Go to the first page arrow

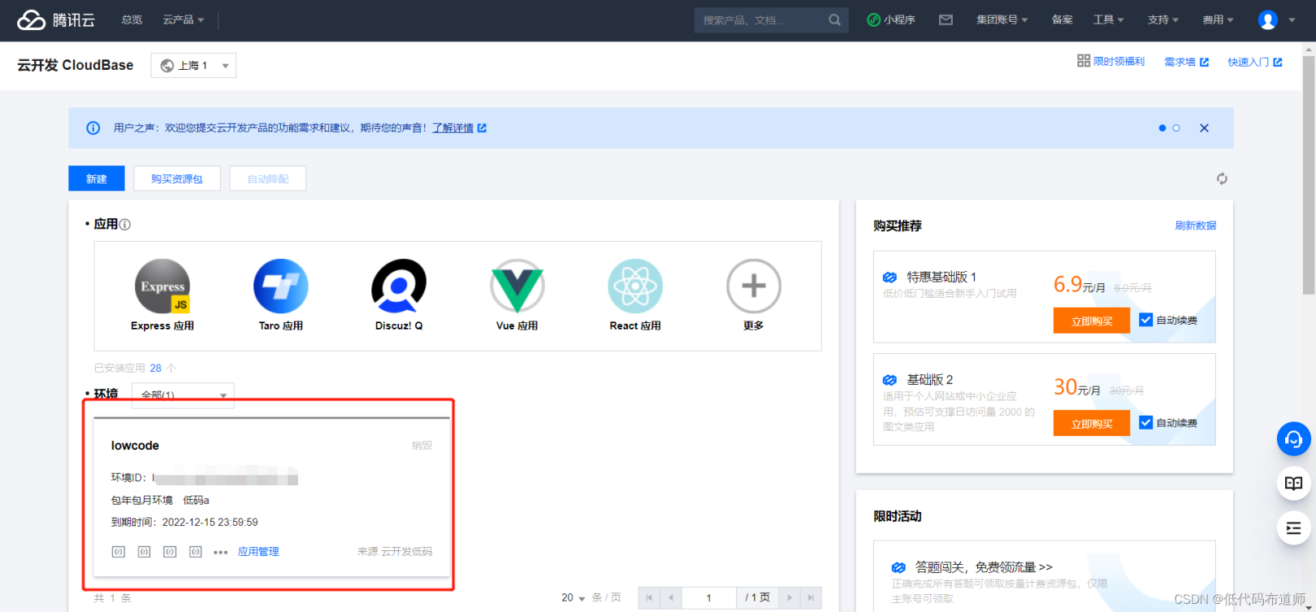[649, 598]
